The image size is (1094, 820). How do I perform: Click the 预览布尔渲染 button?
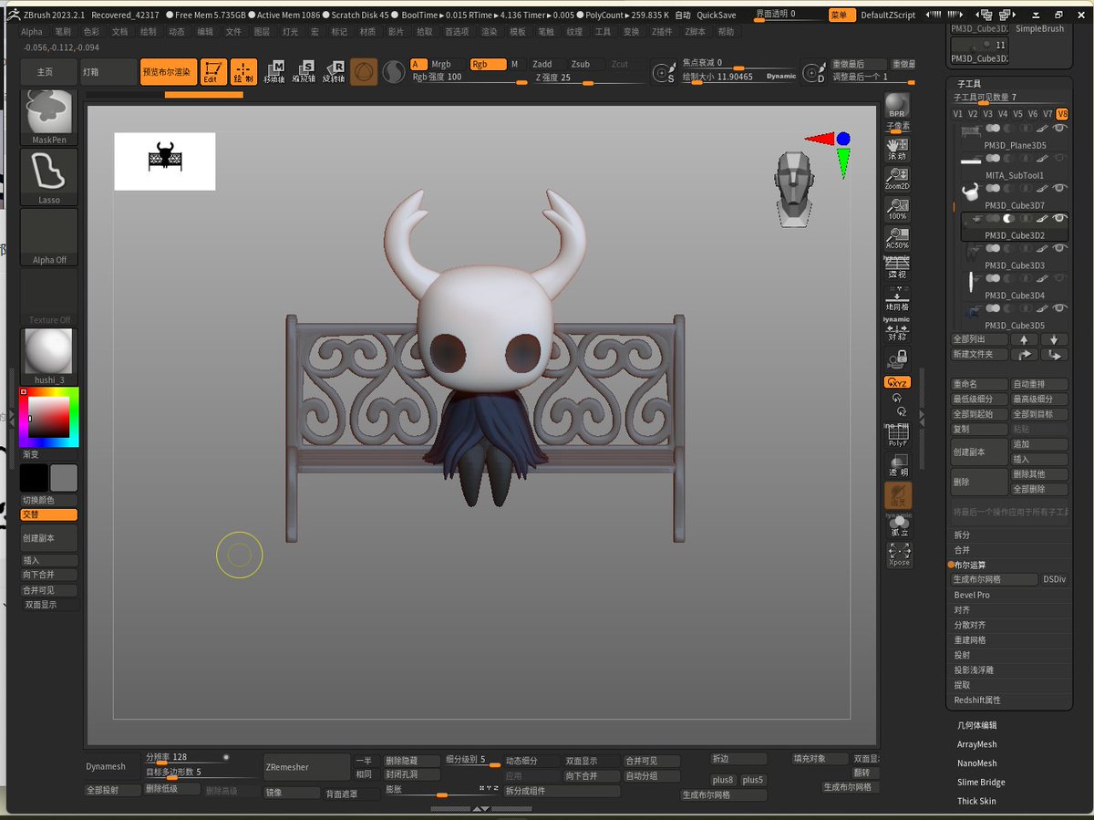pyautogui.click(x=168, y=72)
